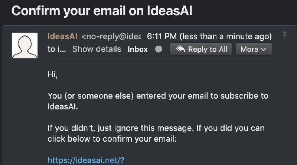Click the Inbox folder label
The height and width of the screenshot is (165, 297).
click(x=138, y=49)
